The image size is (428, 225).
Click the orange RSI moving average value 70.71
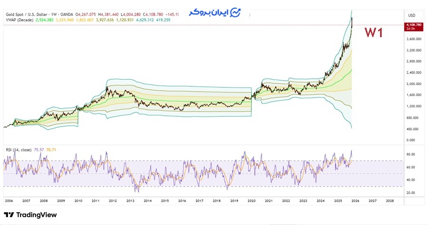point(50,150)
